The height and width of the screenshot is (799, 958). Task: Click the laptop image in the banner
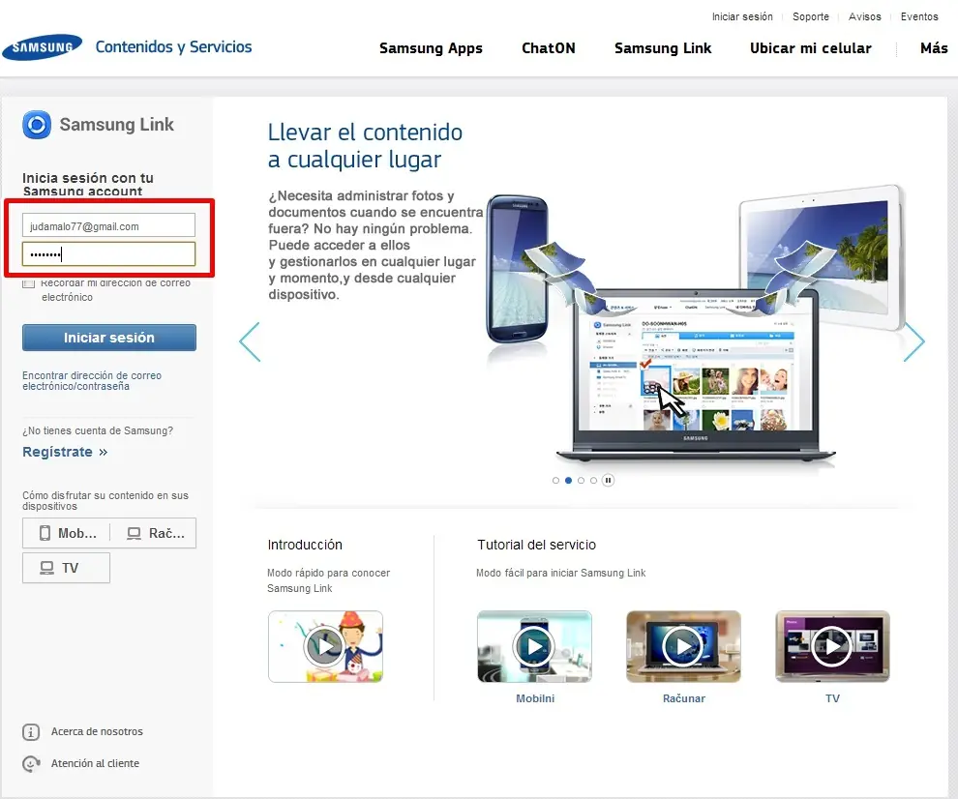click(x=696, y=375)
